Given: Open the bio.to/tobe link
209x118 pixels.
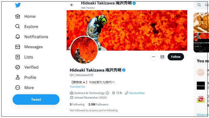Looking at the screenshot, I should tap(137, 93).
